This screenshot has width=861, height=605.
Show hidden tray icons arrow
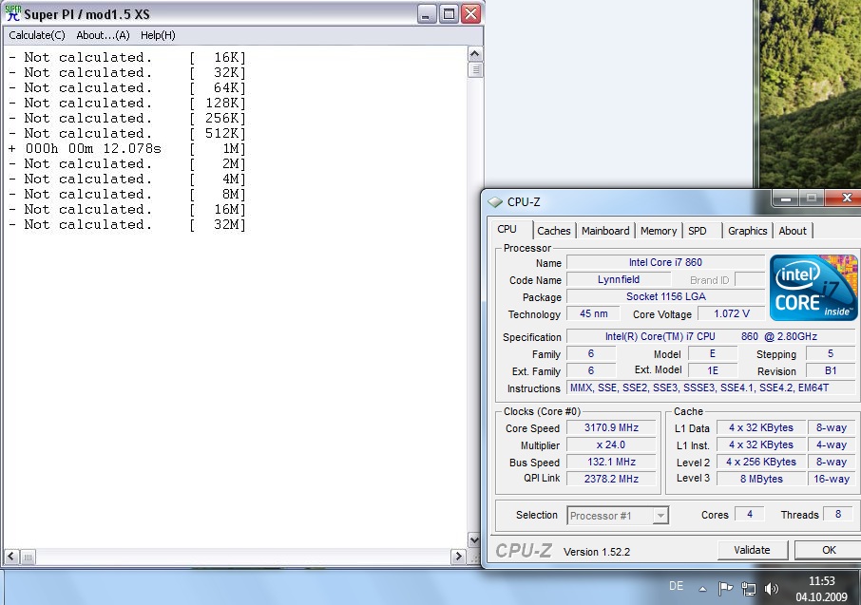702,589
